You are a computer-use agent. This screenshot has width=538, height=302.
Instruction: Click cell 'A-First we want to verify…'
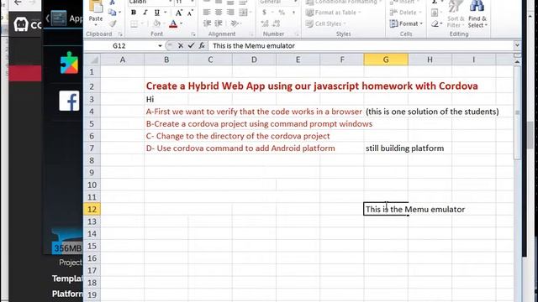(x=254, y=112)
